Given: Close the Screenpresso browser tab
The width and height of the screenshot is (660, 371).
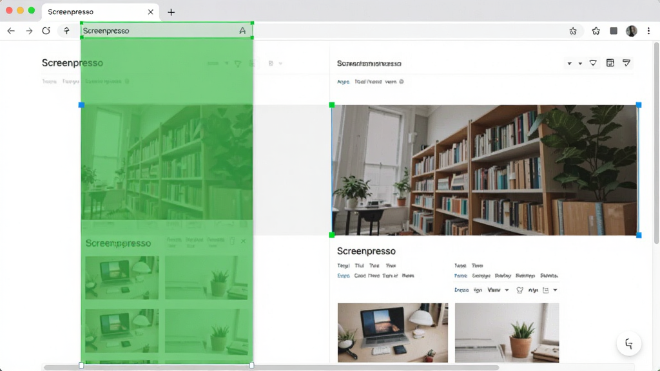Looking at the screenshot, I should 151,12.
